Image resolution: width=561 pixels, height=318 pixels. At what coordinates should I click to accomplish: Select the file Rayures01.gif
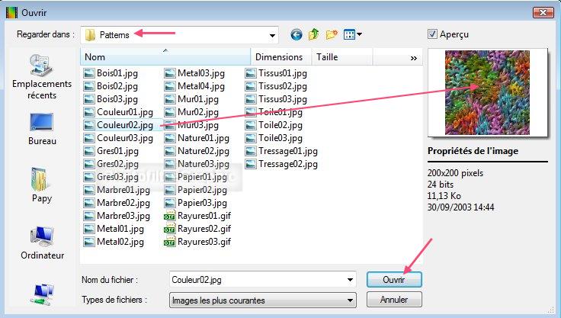pos(197,215)
